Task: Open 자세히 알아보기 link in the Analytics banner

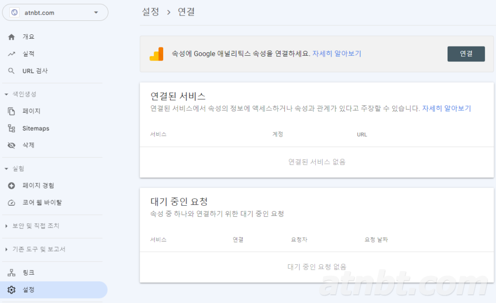Action: click(337, 53)
